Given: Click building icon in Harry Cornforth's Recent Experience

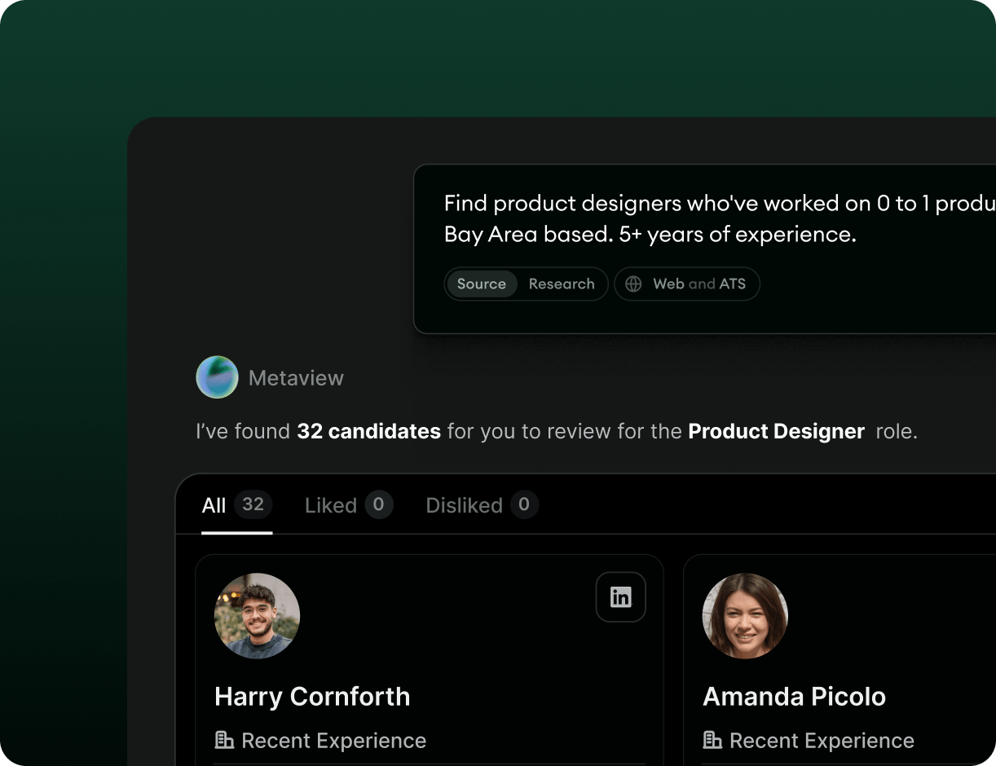Looking at the screenshot, I should tap(224, 740).
